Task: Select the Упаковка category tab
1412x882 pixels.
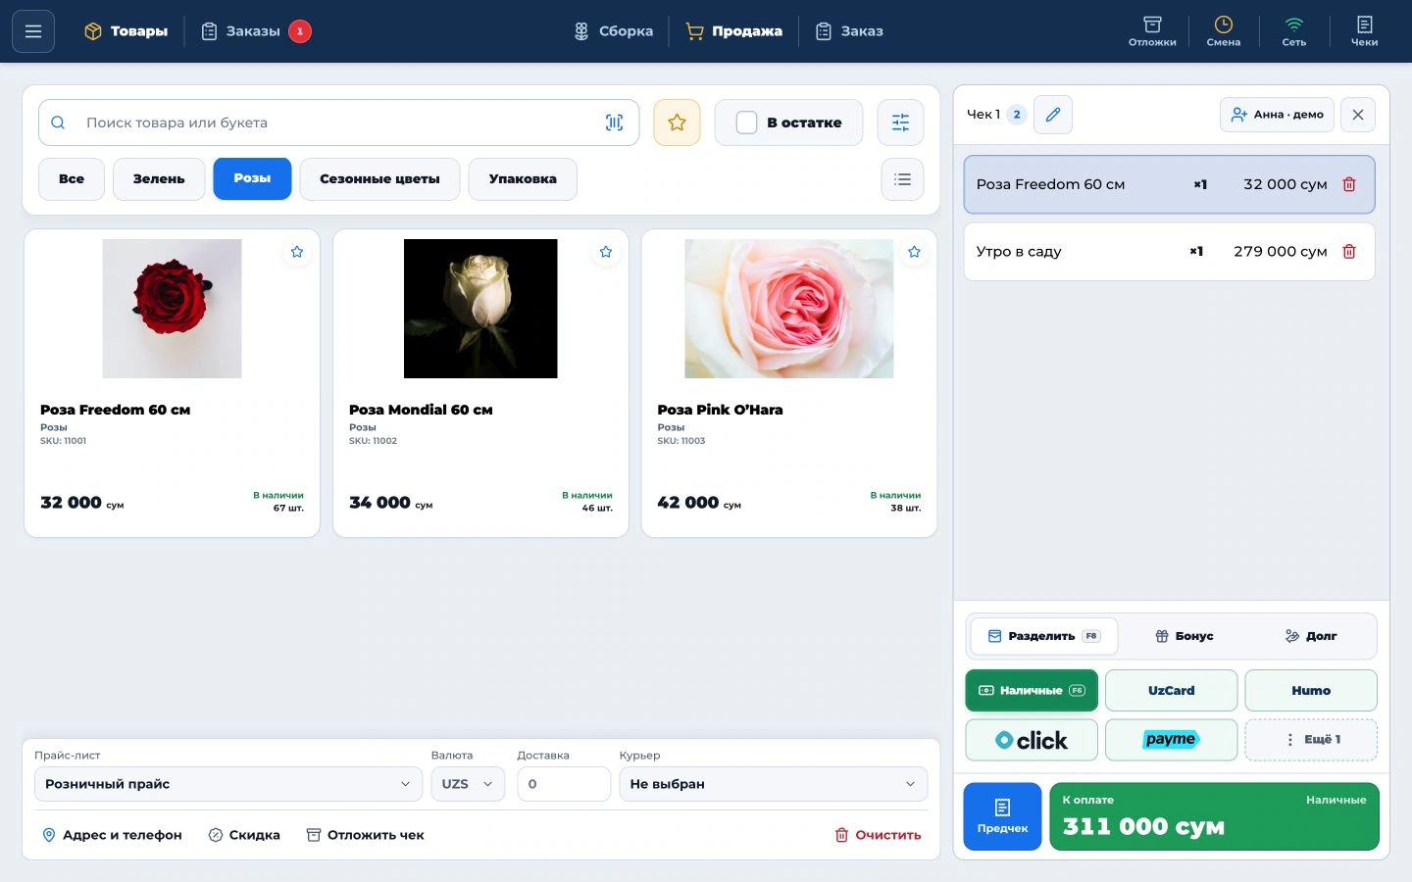Action: click(x=523, y=179)
